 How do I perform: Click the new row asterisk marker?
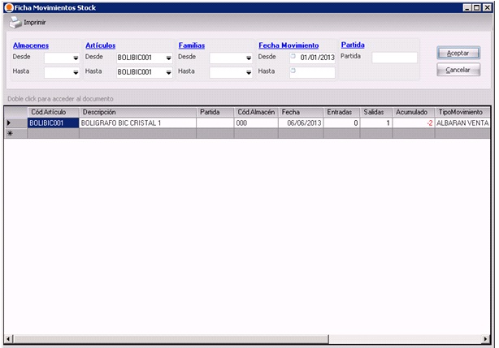pos(9,133)
